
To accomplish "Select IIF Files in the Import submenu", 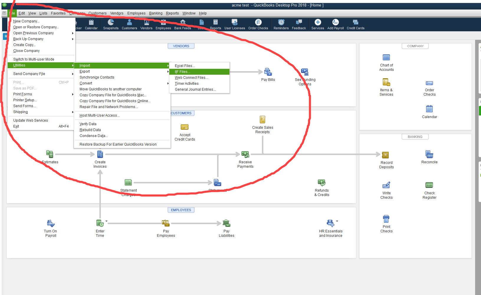I will tap(199, 72).
